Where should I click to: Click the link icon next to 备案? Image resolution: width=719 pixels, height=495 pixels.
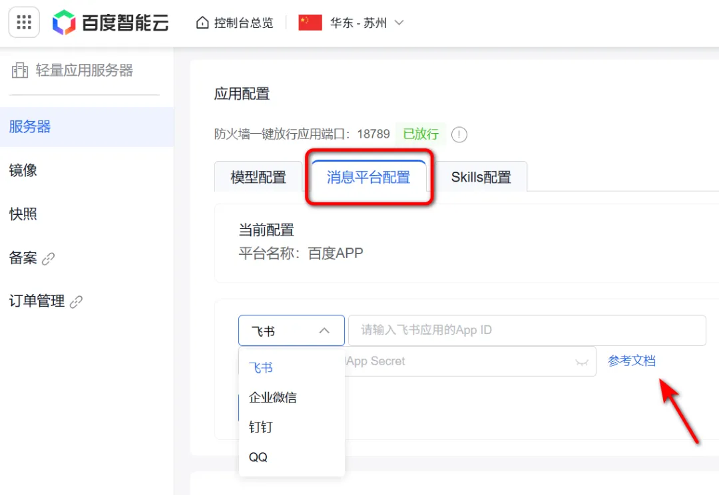click(x=48, y=259)
